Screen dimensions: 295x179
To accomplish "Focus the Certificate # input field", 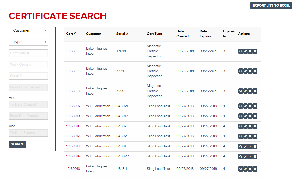I will [28, 53].
